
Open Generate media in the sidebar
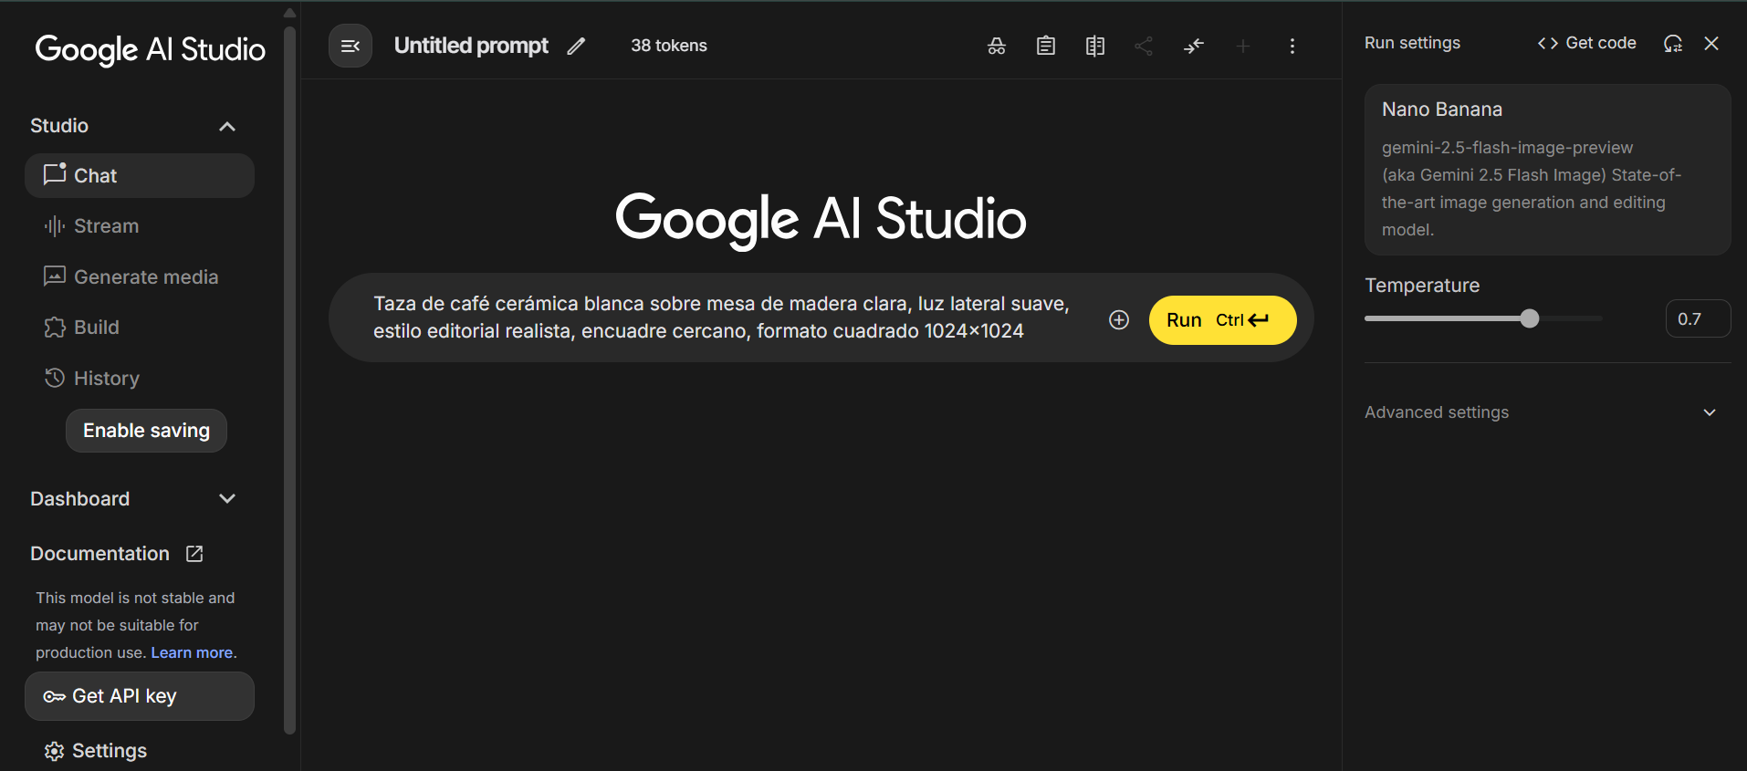tap(131, 276)
